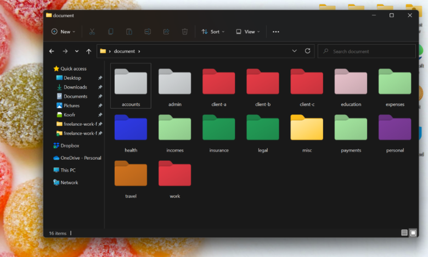428x257 pixels.
Task: Open the New item dropdown
Action: point(63,32)
